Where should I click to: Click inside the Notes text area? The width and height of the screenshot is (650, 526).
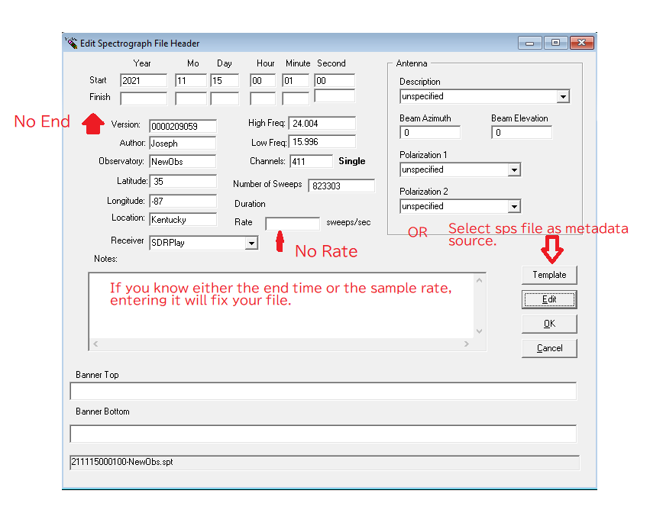click(x=282, y=305)
